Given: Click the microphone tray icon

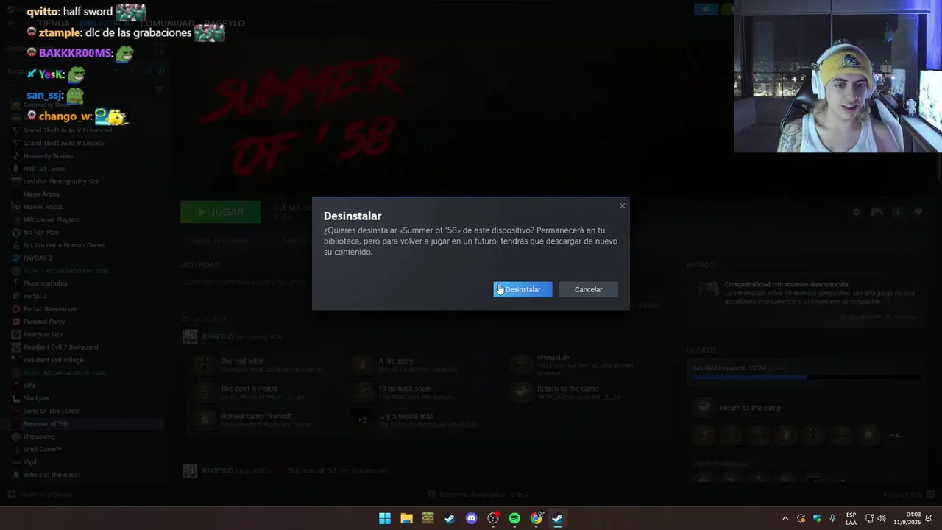Looking at the screenshot, I should click(832, 518).
